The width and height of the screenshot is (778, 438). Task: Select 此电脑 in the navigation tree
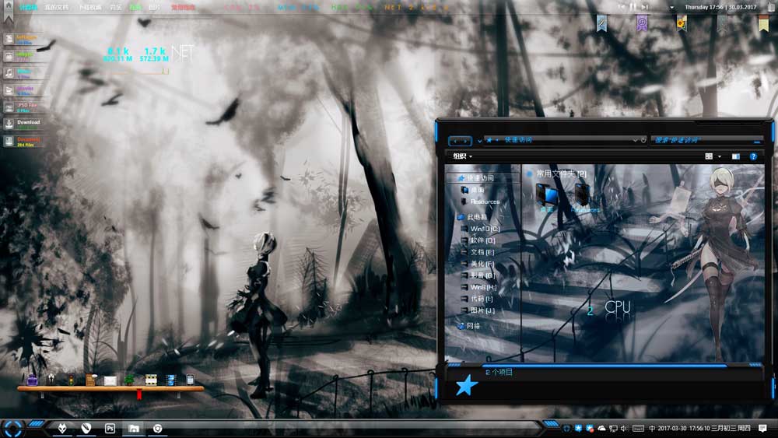(x=472, y=217)
